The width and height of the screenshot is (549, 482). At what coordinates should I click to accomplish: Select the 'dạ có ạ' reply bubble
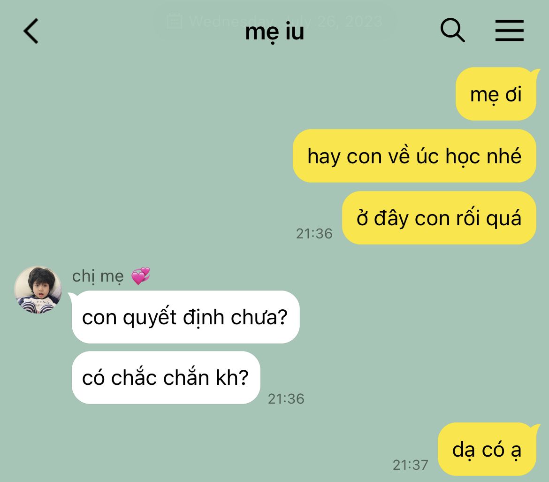click(x=487, y=449)
